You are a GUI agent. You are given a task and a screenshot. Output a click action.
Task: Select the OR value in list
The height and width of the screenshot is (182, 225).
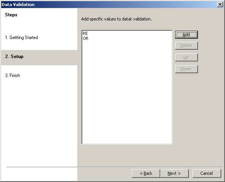pos(86,38)
